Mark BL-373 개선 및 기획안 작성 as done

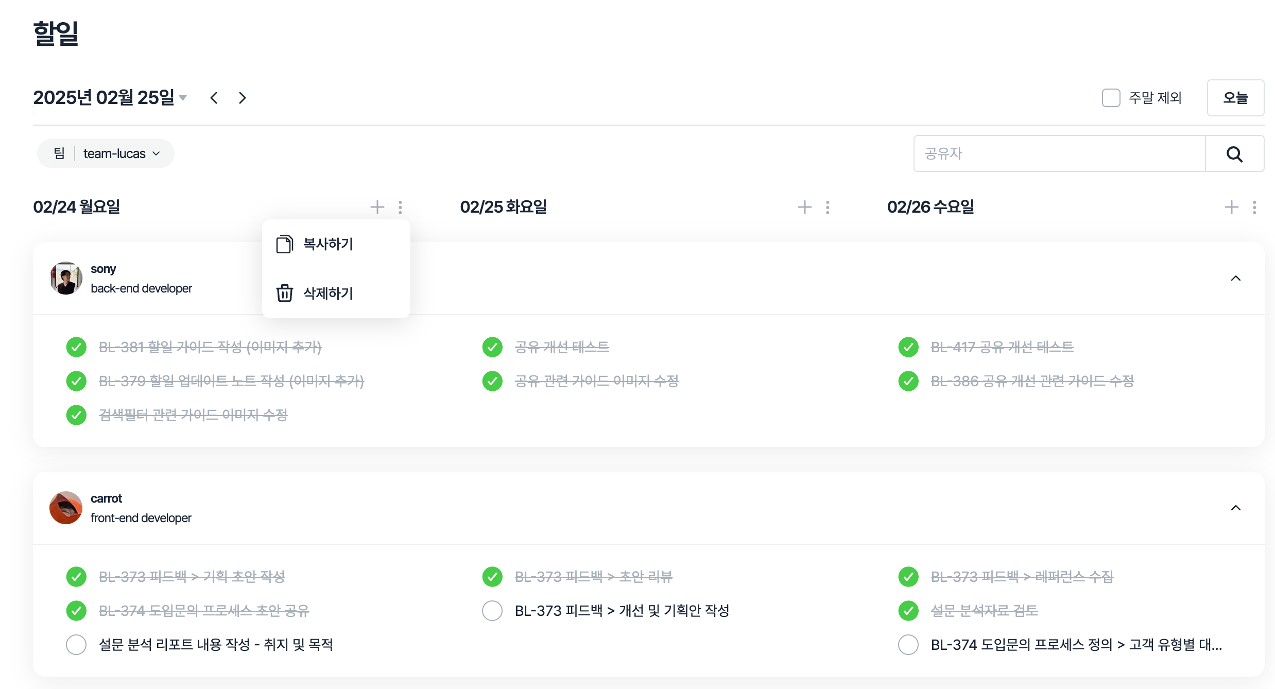coord(492,611)
